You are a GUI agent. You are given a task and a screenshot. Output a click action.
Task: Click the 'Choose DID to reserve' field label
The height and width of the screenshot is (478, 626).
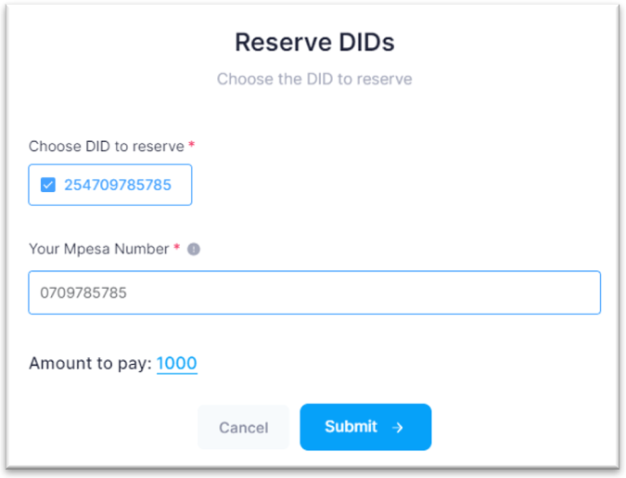click(106, 147)
